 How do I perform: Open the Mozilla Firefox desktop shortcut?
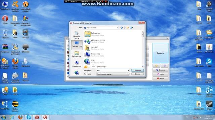(15, 63)
